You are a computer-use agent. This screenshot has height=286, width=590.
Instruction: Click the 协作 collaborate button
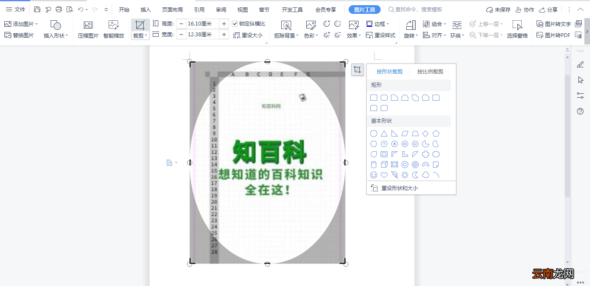click(x=525, y=10)
